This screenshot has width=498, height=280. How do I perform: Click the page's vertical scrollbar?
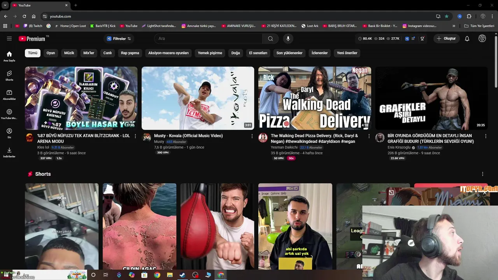click(496, 62)
